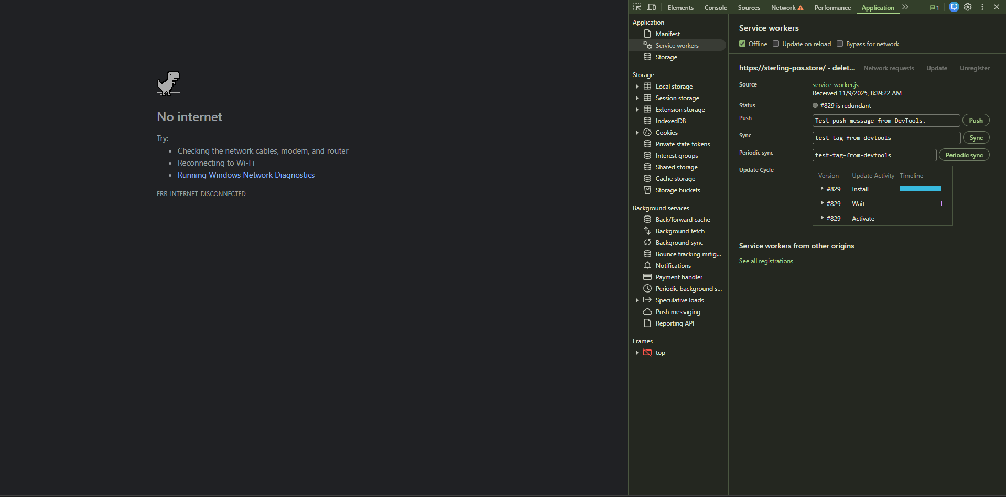Expand the #829 Install update row
Screen dimensions: 1006x497
[x=822, y=189]
